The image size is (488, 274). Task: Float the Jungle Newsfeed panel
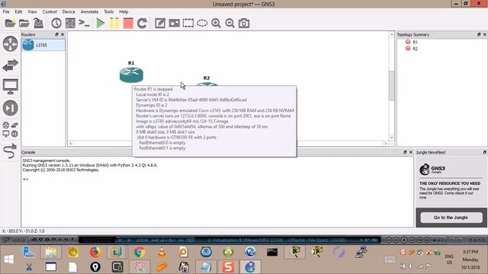click(485, 152)
